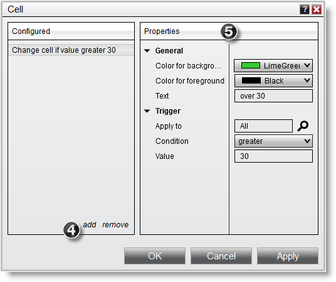Click the remove link in Configured panel

[x=115, y=225]
